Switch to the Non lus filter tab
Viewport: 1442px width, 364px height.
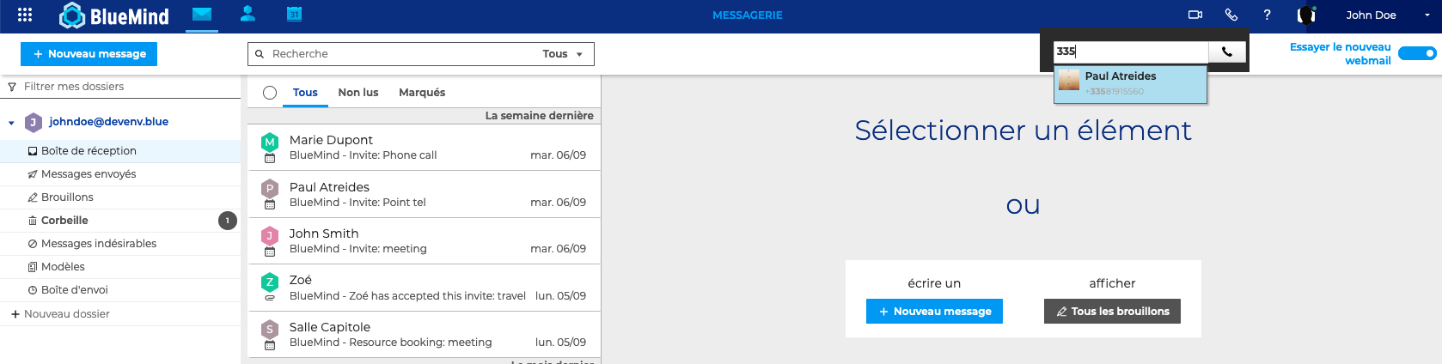tap(357, 93)
